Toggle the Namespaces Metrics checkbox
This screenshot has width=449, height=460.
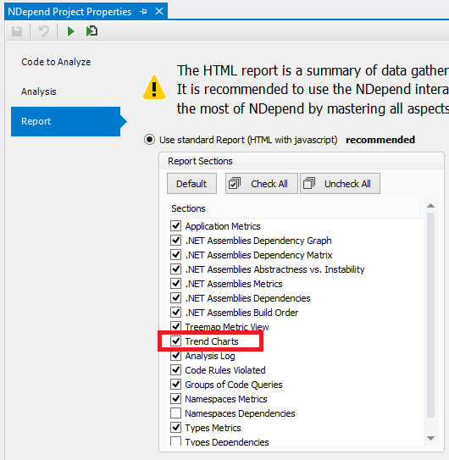click(175, 398)
